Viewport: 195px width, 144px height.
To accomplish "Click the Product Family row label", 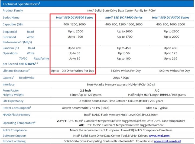I will [13, 11].
